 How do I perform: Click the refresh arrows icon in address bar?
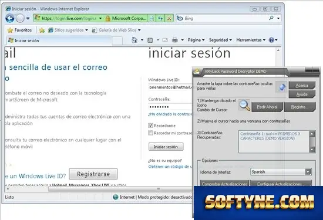[x=160, y=19]
